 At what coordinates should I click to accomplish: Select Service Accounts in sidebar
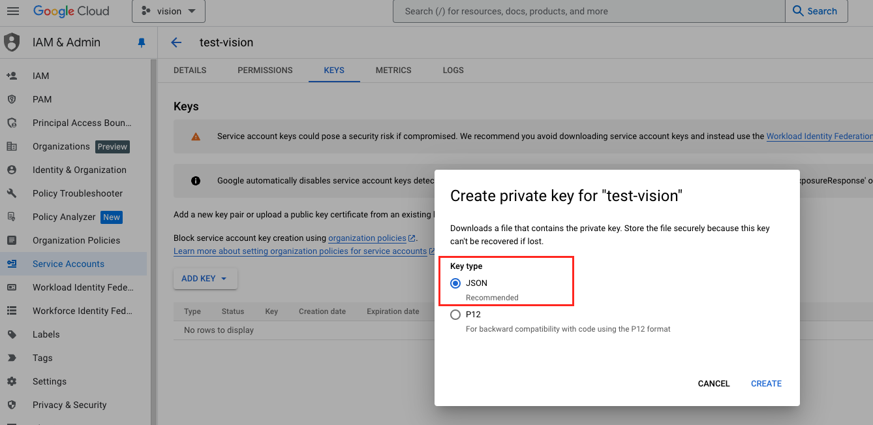click(73, 264)
